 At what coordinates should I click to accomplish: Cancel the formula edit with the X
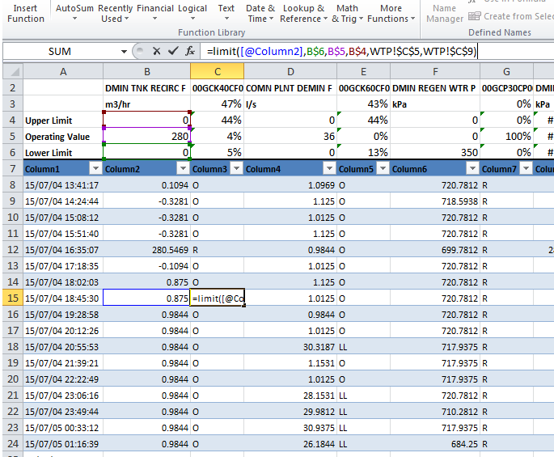coord(156,51)
